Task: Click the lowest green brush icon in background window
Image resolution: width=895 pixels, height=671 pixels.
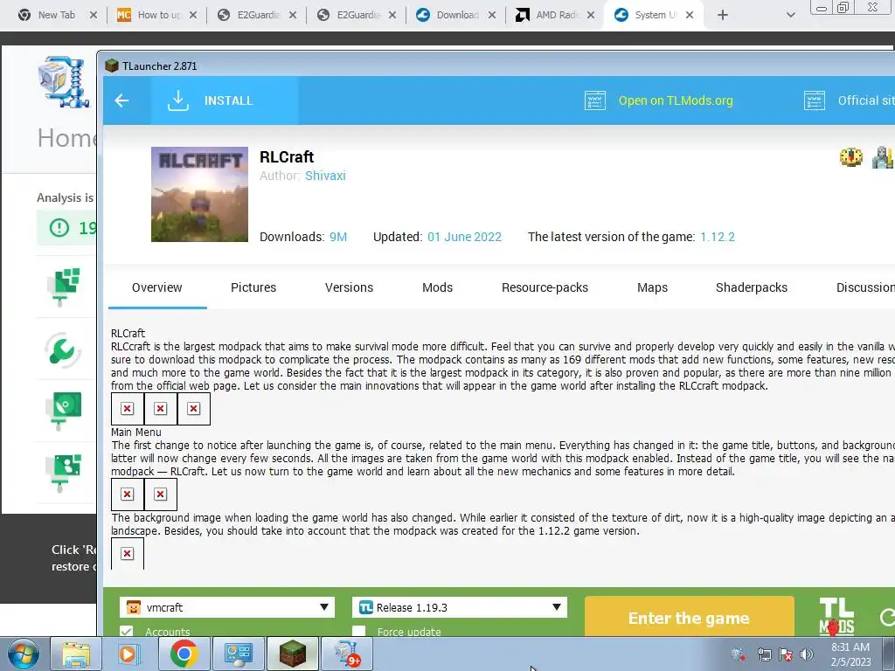Action: pyautogui.click(x=64, y=473)
